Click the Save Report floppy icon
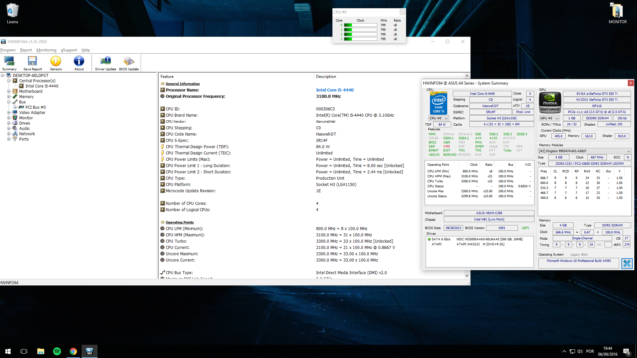637x358 pixels. (x=33, y=63)
